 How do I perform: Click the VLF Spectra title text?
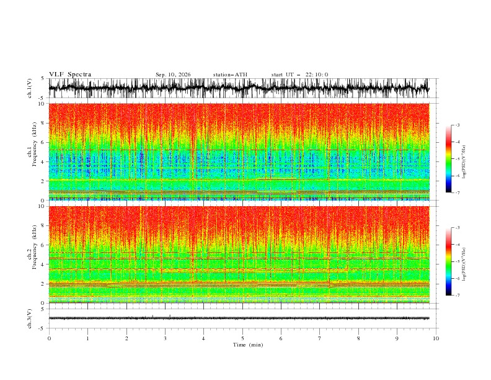[70, 75]
